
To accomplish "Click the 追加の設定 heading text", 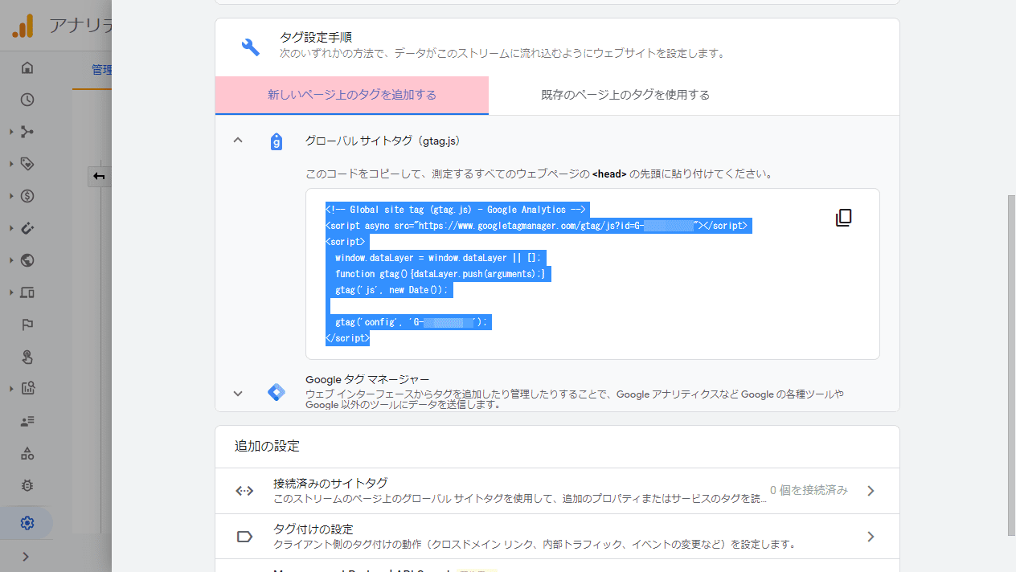I will (x=267, y=446).
